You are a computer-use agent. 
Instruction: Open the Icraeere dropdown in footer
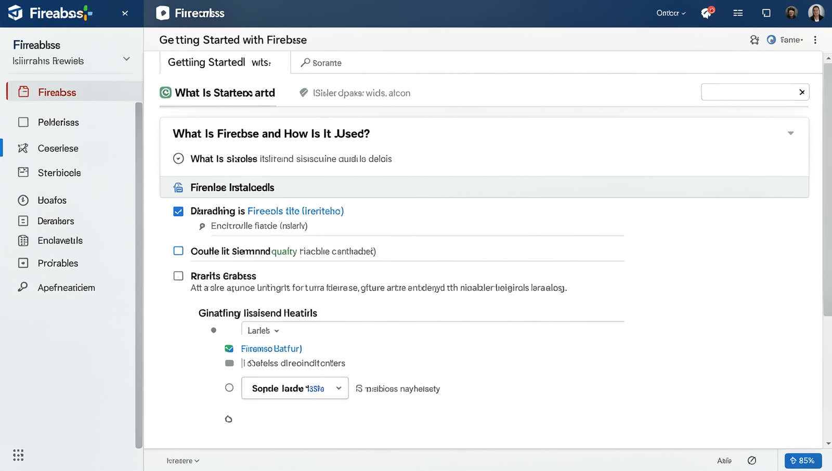click(183, 461)
